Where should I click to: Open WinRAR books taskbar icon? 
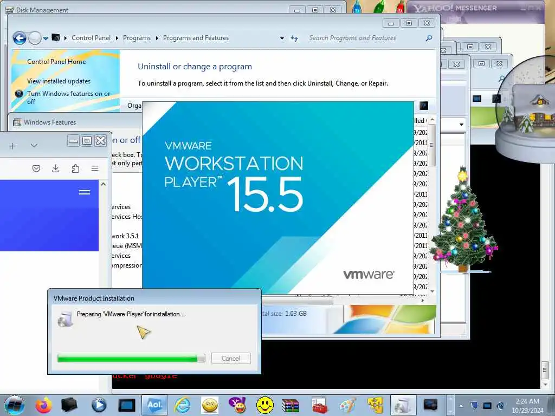point(291,406)
